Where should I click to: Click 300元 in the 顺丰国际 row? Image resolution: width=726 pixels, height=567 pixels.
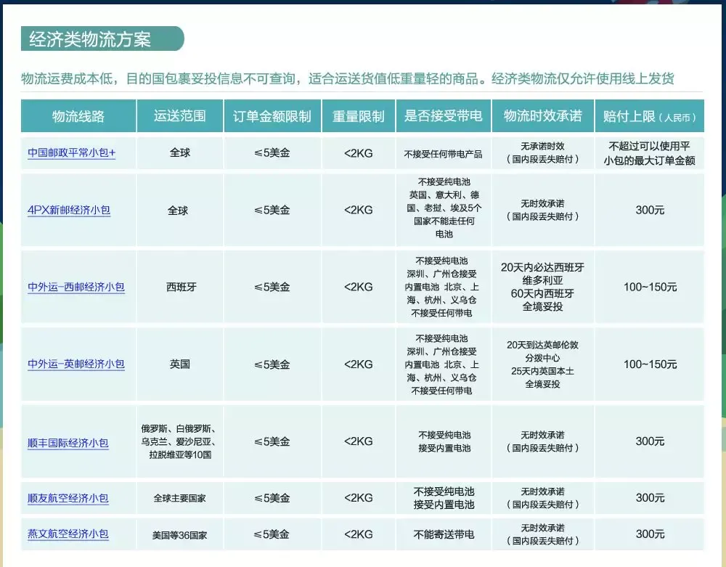(650, 441)
